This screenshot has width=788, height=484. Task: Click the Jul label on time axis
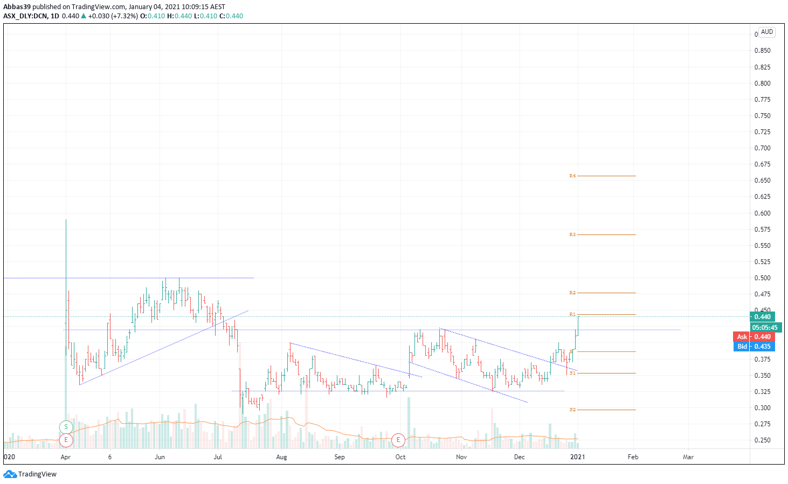(x=218, y=457)
